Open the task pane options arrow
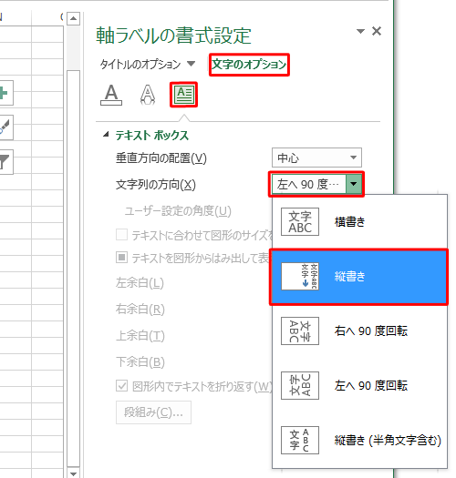This screenshot has height=478, width=456. point(361,31)
